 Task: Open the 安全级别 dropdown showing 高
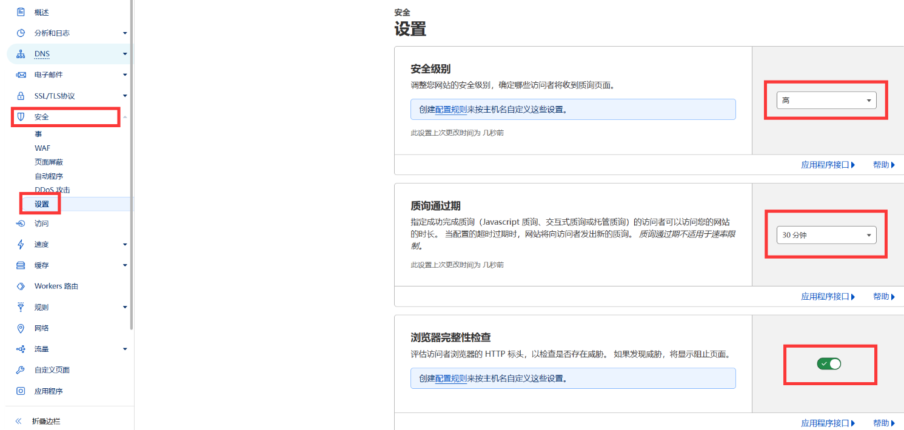point(826,101)
